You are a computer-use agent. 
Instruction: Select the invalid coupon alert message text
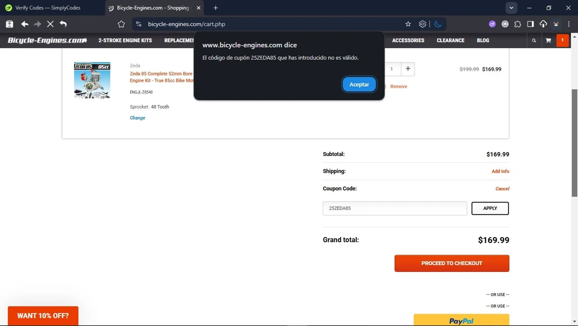point(281,58)
